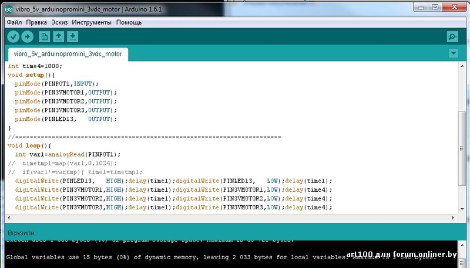The width and height of the screenshot is (470, 268).
Task: Upload sketch with the right-arrow button
Action: pyautogui.click(x=27, y=37)
